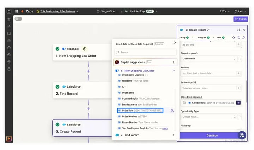This screenshot has height=150, width=254.
Task: Open the Sergiu Cicort folder breadcrumb
Action: (x=108, y=11)
